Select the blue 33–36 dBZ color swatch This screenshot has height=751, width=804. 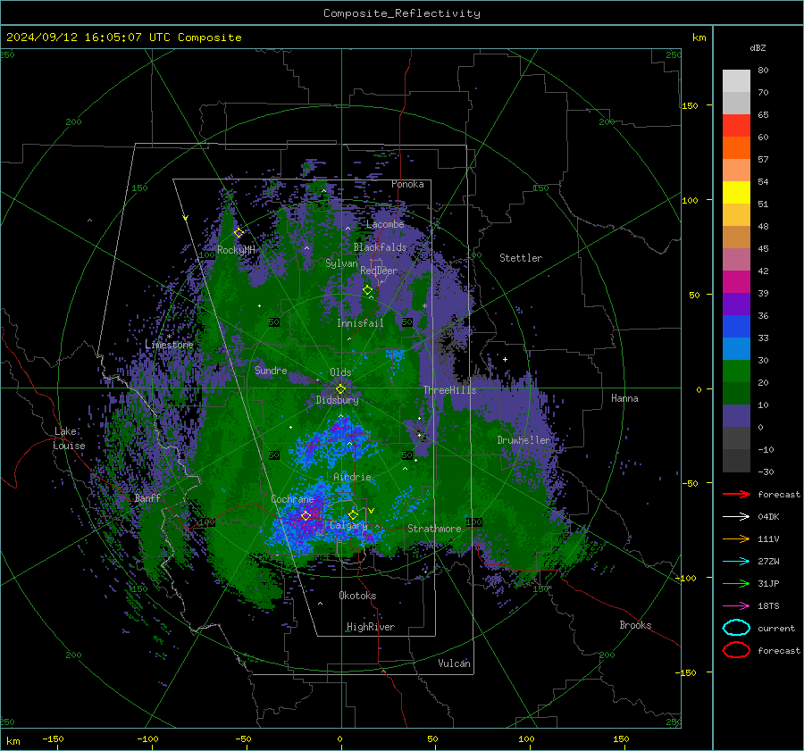(x=736, y=327)
